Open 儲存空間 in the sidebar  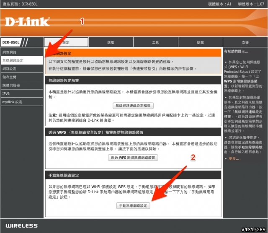click(x=22, y=77)
